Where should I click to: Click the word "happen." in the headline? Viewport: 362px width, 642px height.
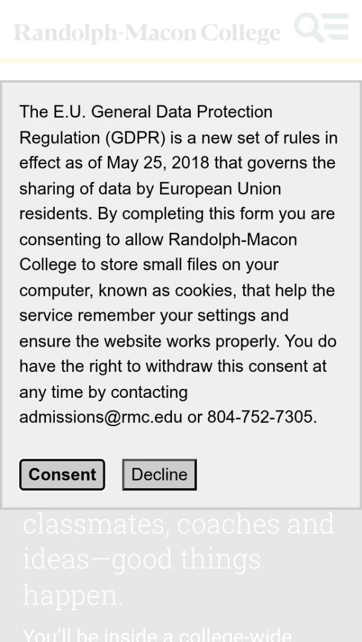pos(72,595)
